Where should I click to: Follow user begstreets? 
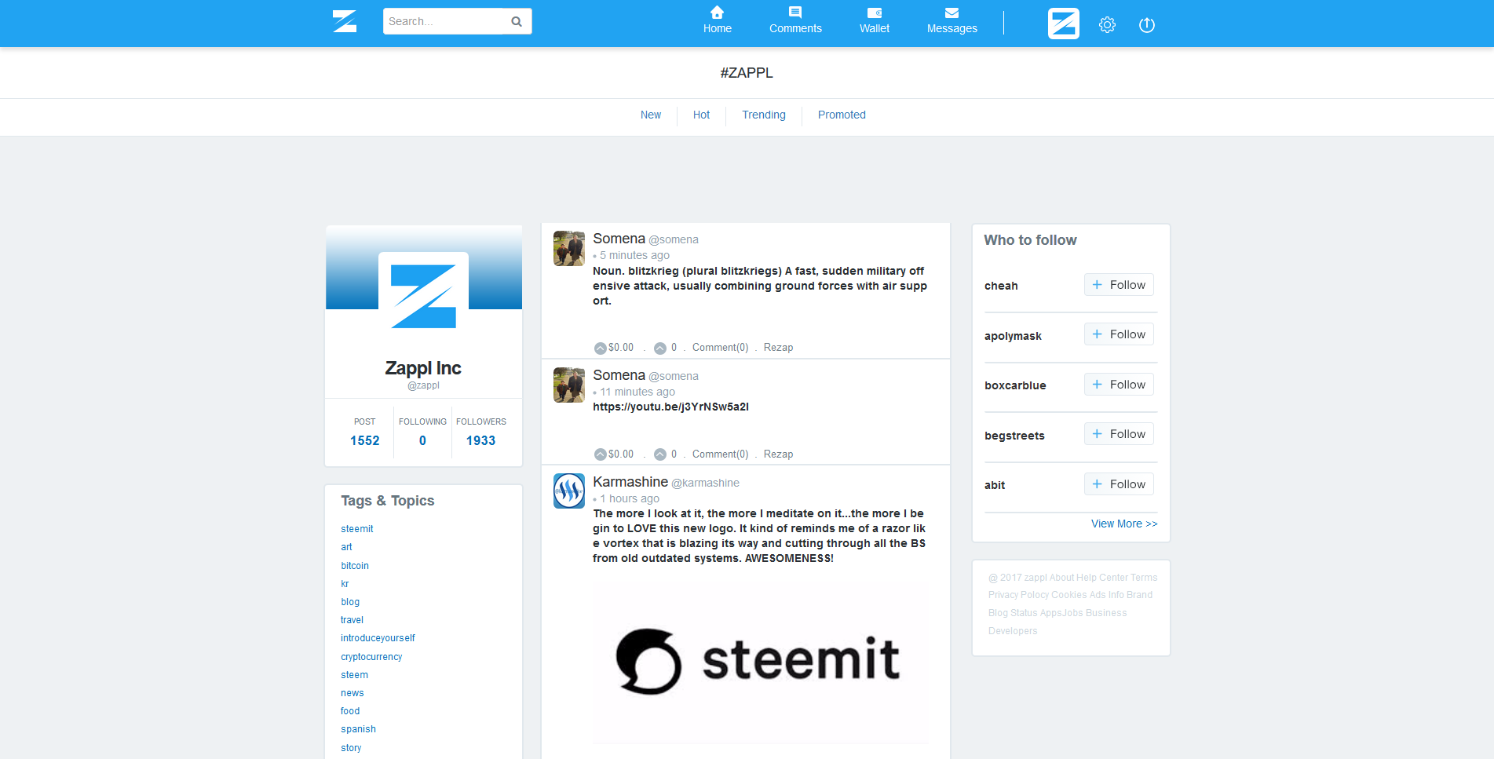click(x=1119, y=434)
